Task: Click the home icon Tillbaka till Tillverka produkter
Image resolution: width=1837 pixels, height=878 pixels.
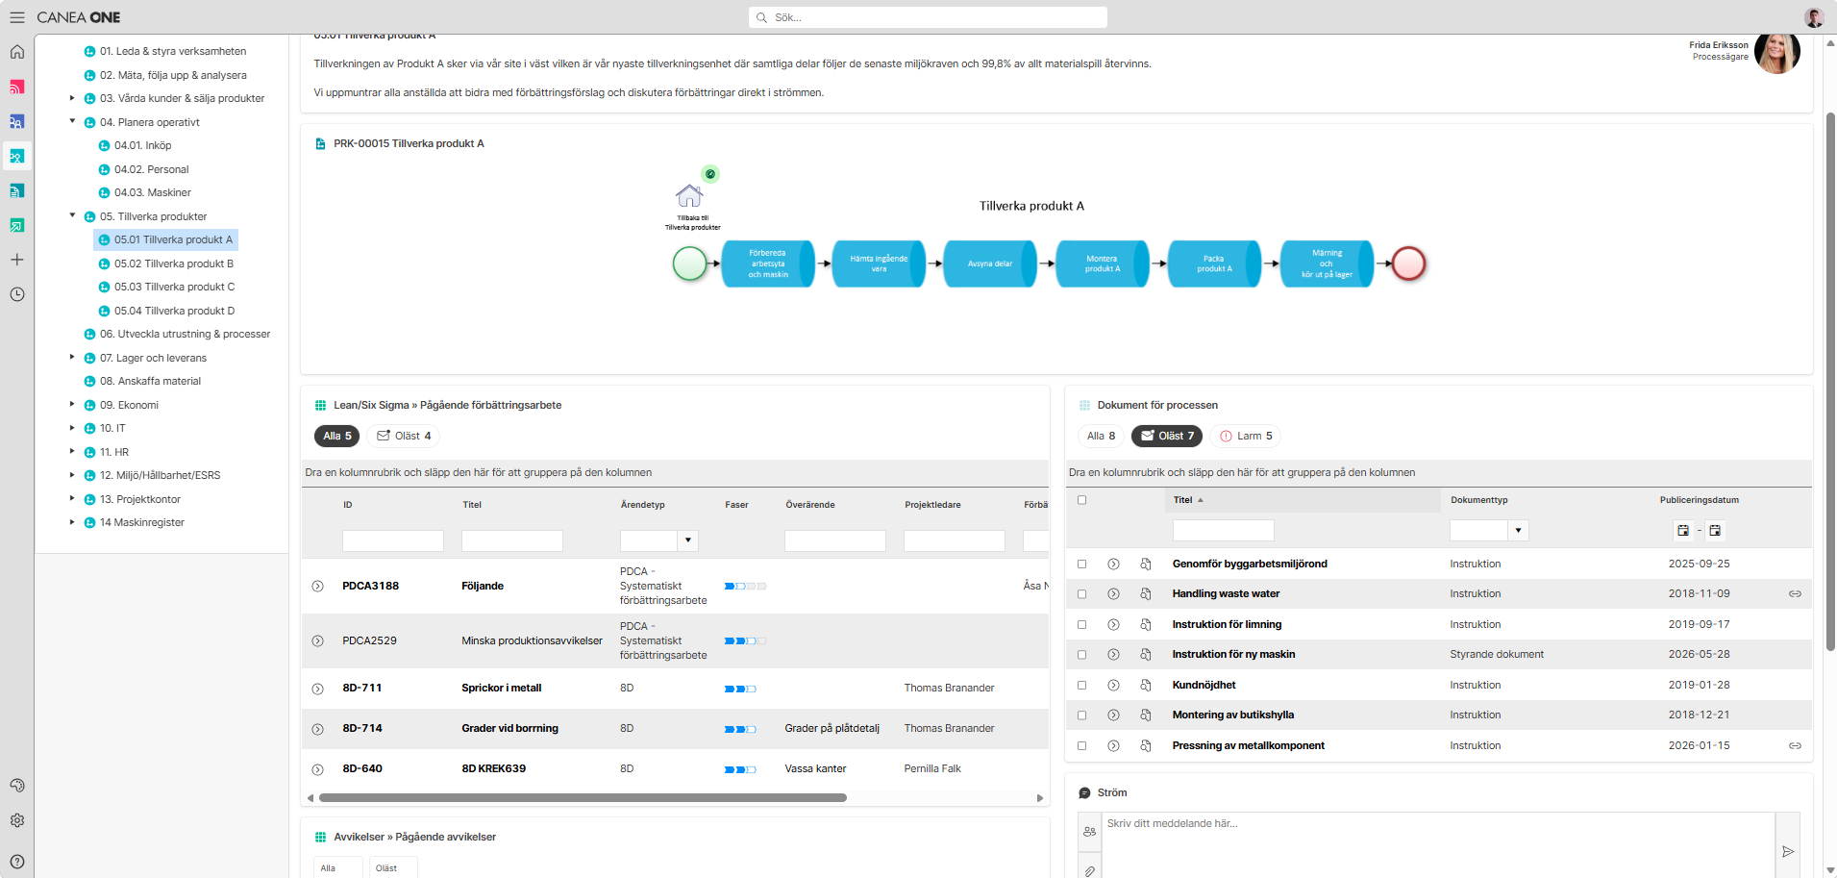Action: point(689,196)
